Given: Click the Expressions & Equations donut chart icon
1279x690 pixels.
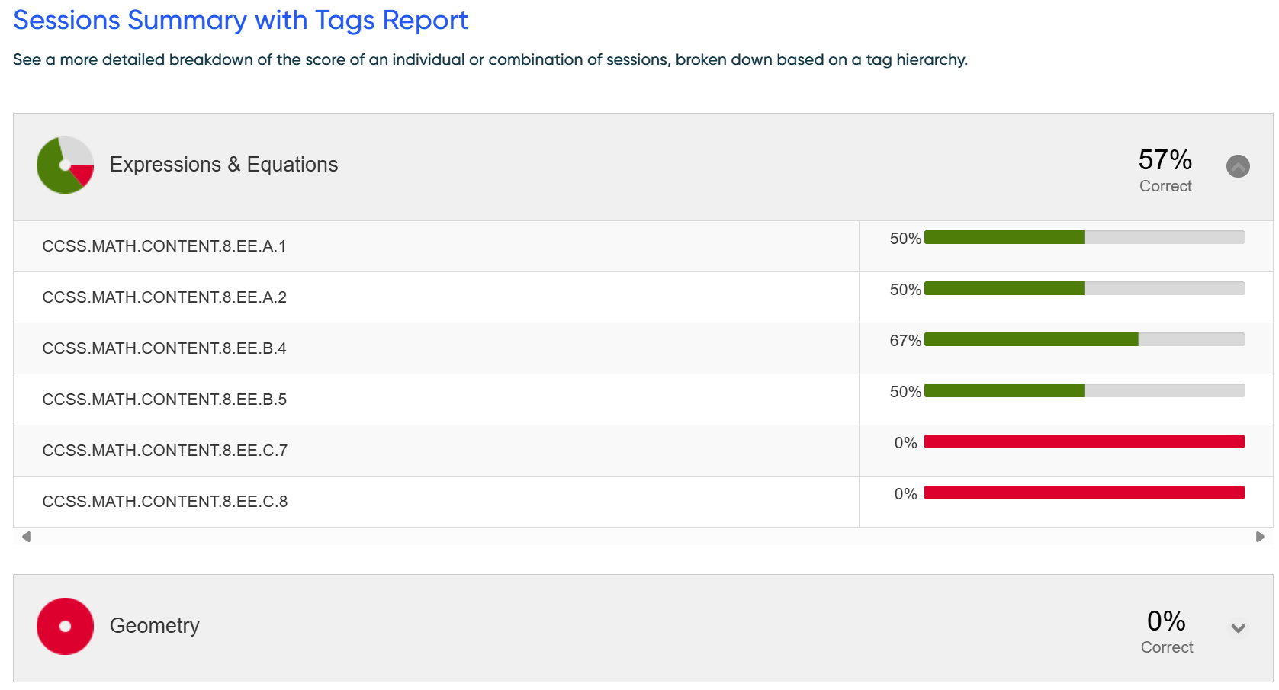Looking at the screenshot, I should (x=65, y=165).
